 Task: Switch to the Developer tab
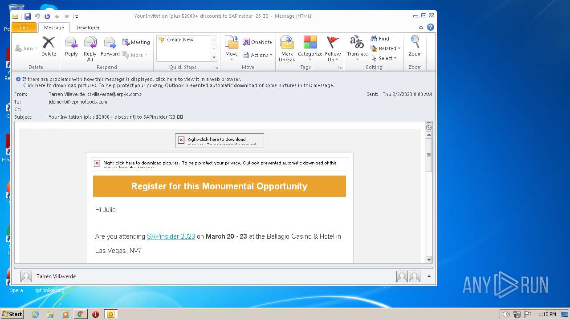(x=88, y=28)
